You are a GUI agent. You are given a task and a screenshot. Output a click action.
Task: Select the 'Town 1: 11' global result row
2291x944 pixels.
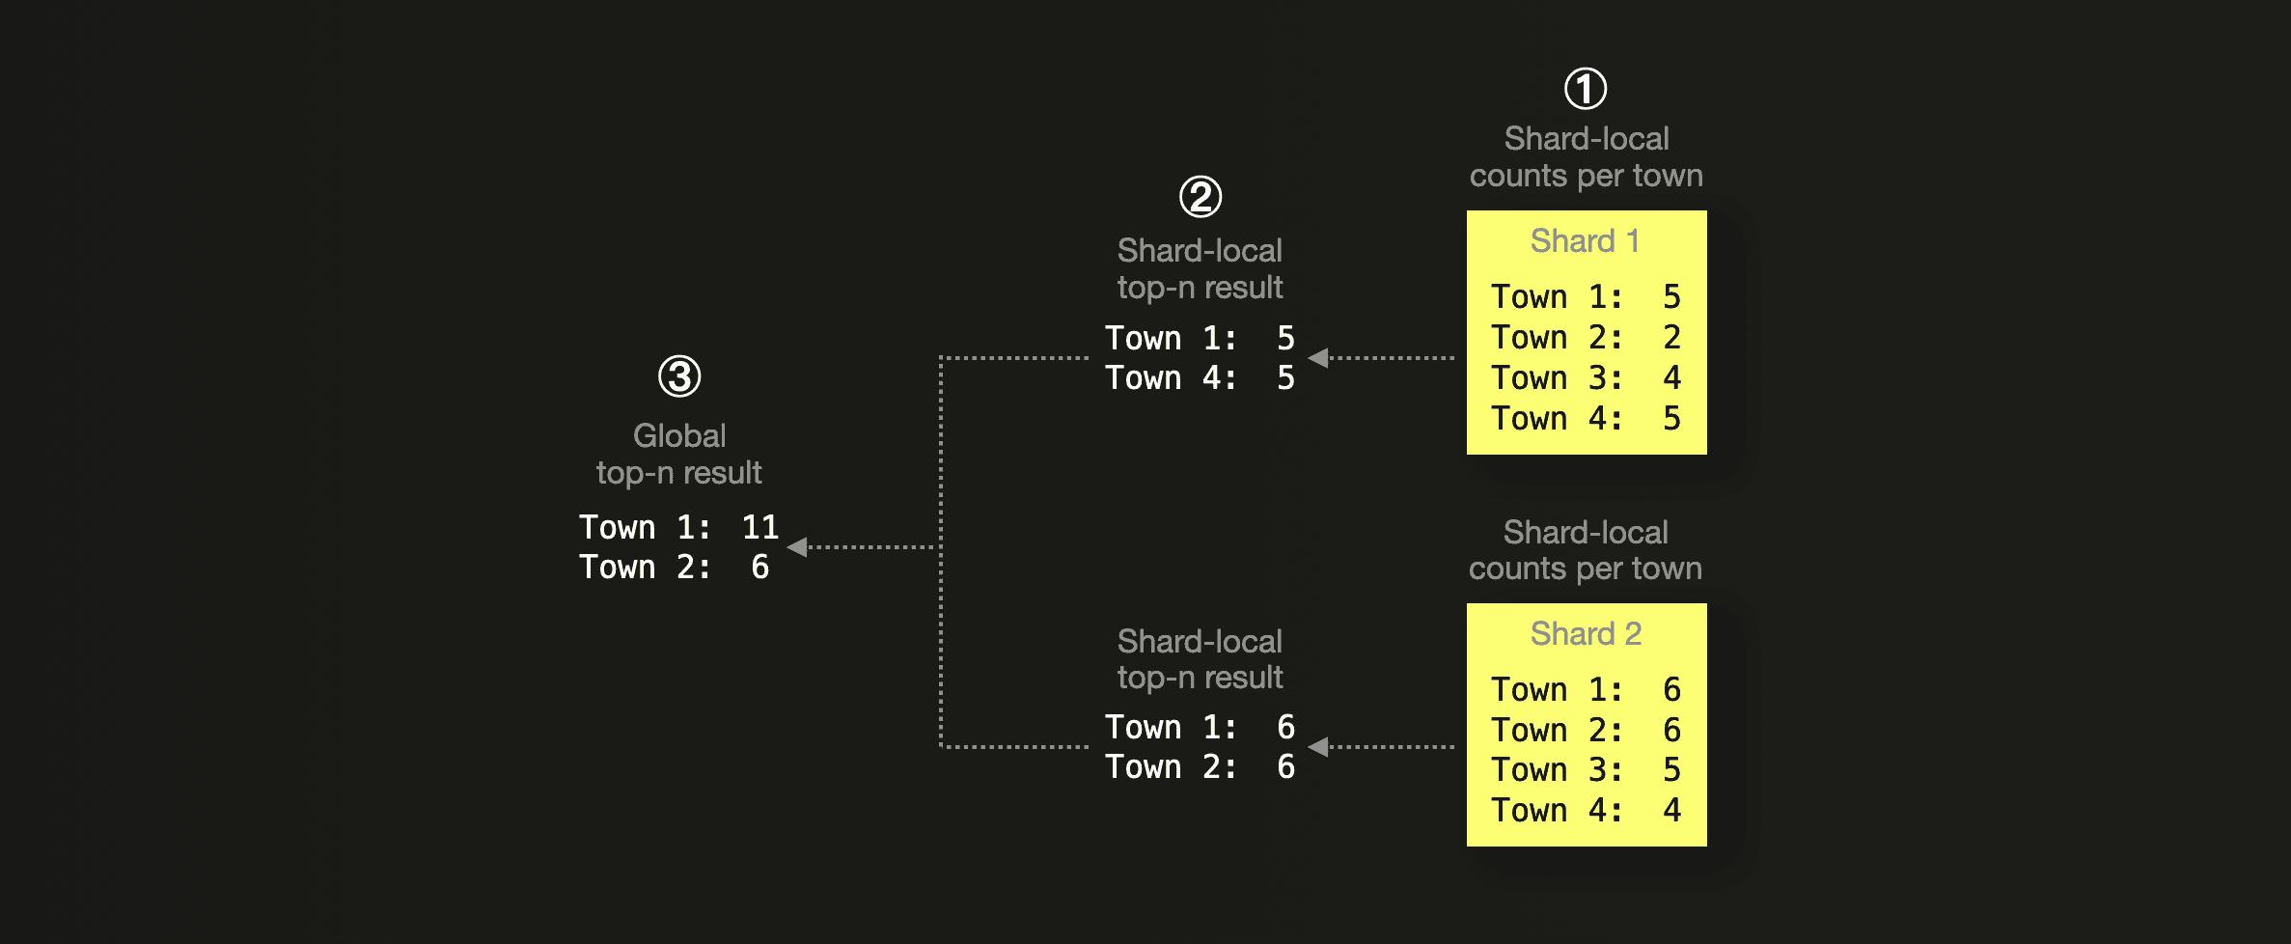click(678, 527)
